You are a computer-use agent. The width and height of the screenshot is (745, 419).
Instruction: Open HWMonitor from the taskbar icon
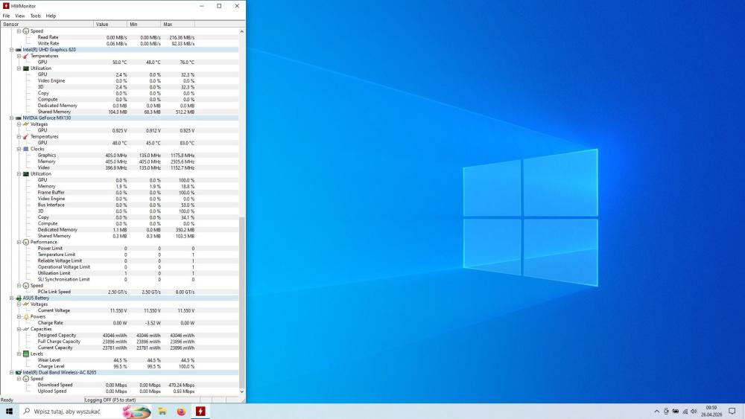[200, 412]
